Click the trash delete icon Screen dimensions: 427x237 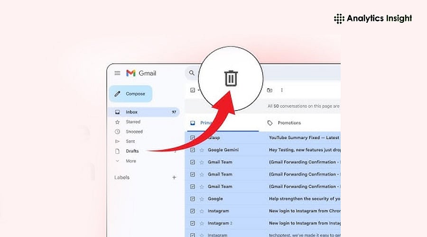231,78
